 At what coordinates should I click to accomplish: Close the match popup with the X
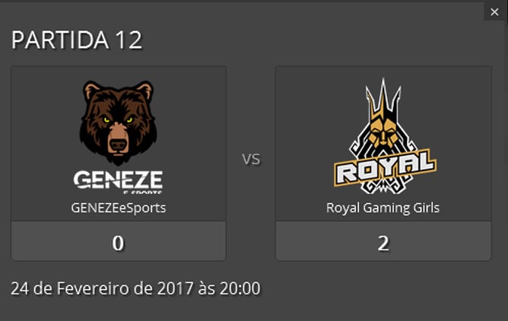(494, 12)
